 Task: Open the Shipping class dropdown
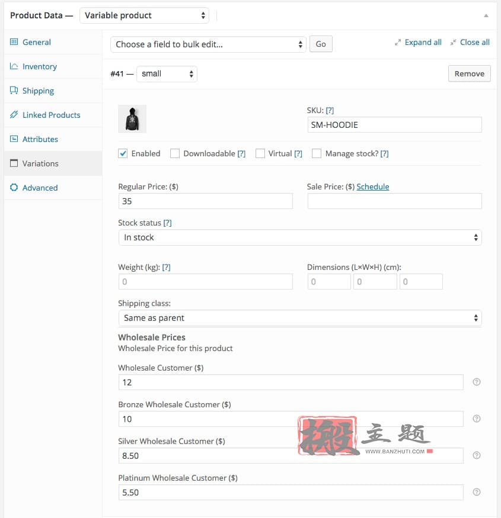(x=300, y=318)
